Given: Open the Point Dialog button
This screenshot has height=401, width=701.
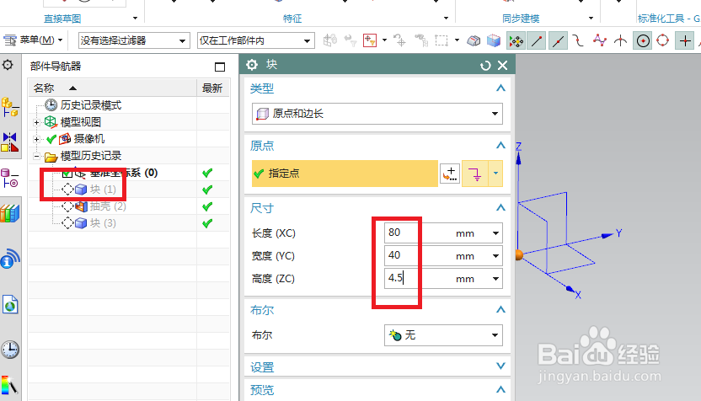Looking at the screenshot, I should [x=450, y=174].
